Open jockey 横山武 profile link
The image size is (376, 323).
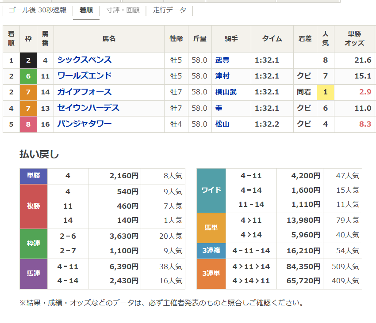[x=226, y=92]
